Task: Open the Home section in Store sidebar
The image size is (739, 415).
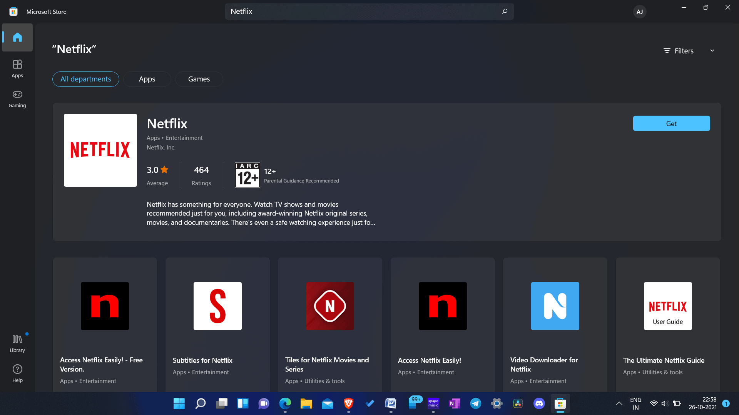Action: 17,37
